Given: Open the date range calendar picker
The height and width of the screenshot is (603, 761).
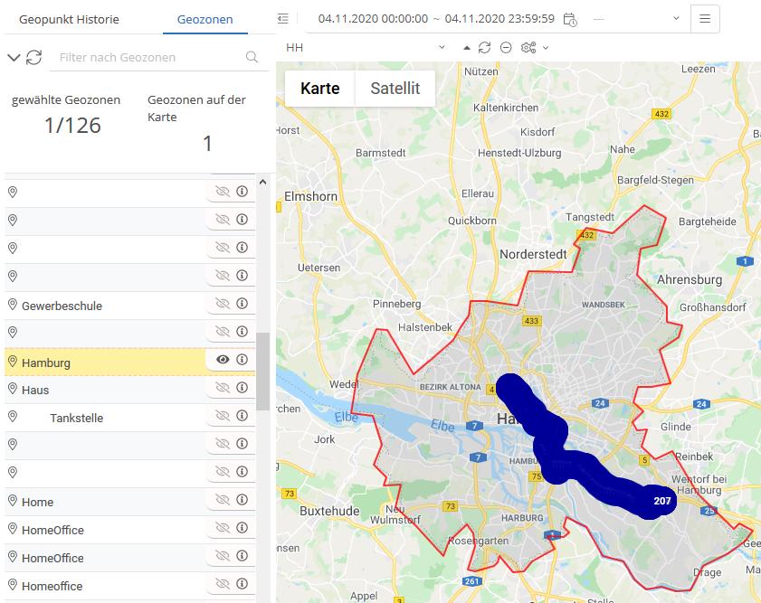Looking at the screenshot, I should click(570, 19).
